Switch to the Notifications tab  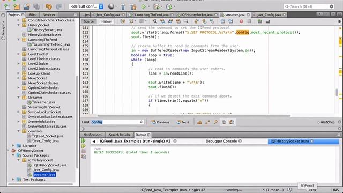[92, 135]
